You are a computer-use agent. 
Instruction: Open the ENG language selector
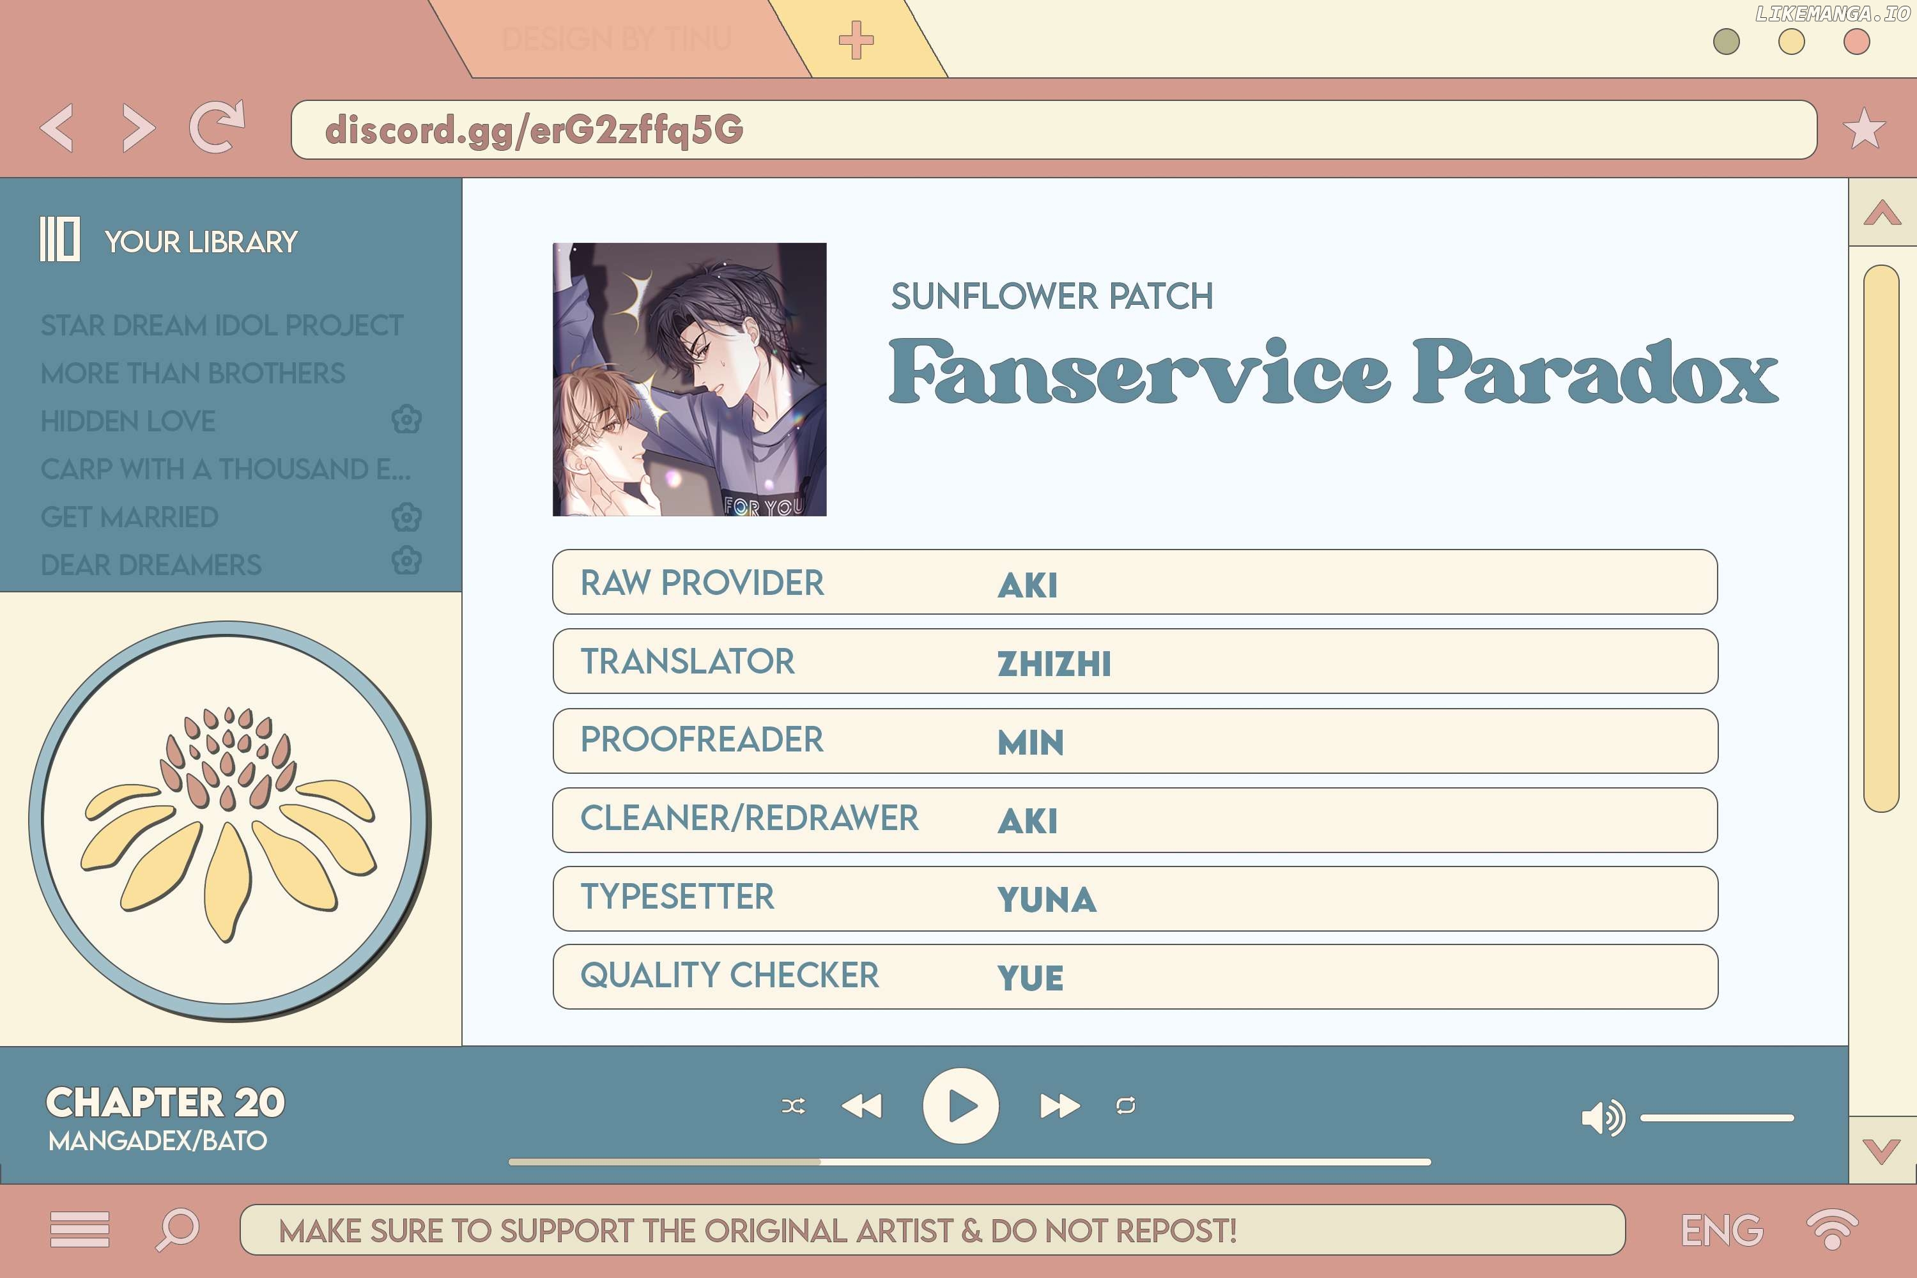pyautogui.click(x=1721, y=1230)
